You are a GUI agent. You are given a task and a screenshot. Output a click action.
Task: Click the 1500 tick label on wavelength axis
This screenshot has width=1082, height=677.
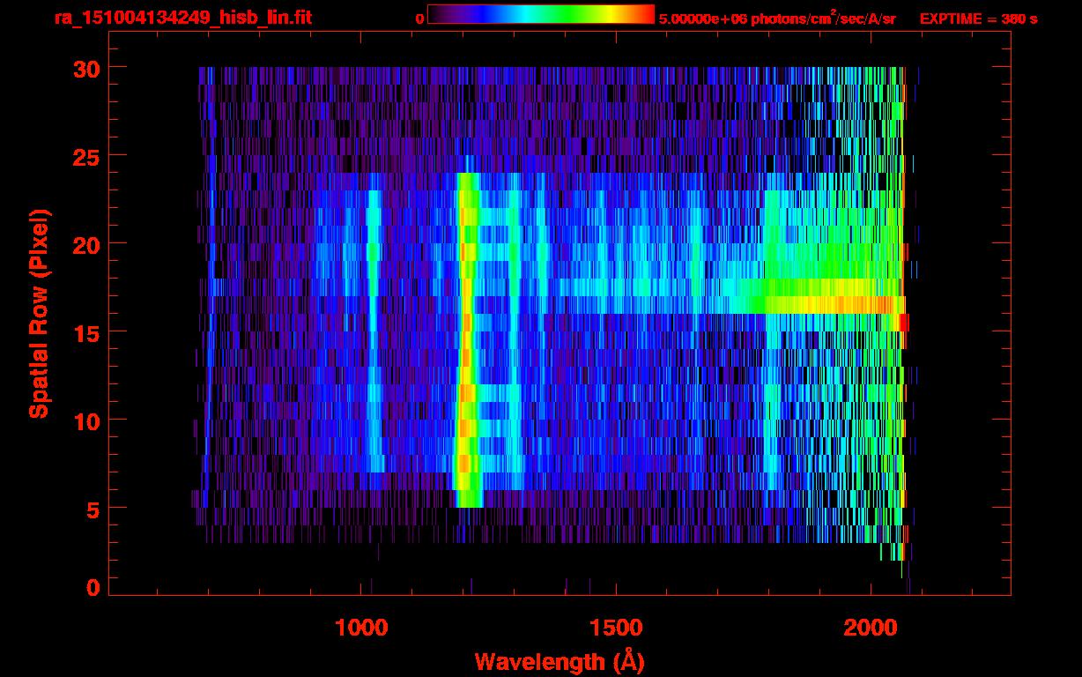615,628
